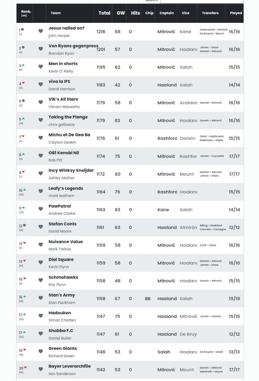Open the Green Giants team page

[63, 348]
